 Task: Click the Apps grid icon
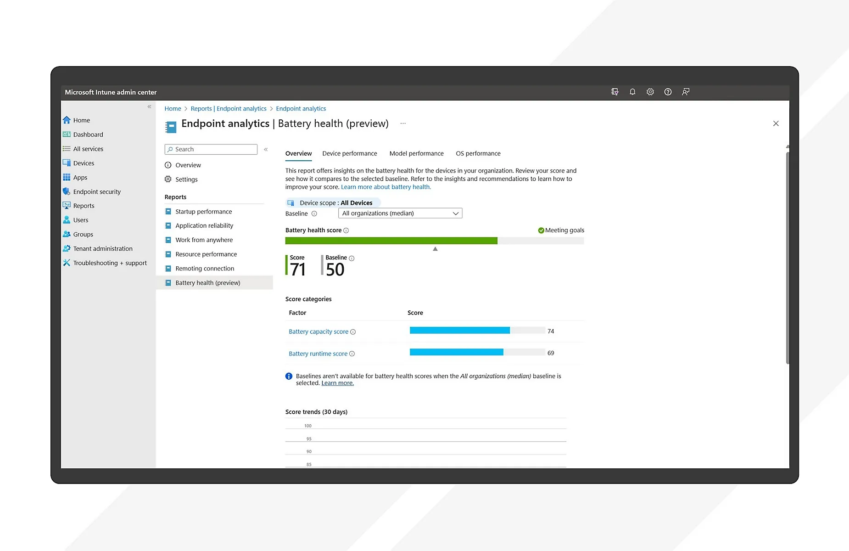point(67,177)
